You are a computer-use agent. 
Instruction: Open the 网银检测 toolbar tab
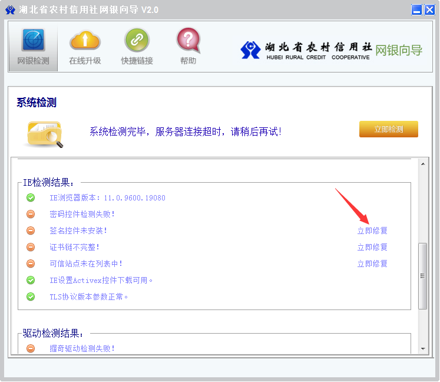(x=33, y=47)
